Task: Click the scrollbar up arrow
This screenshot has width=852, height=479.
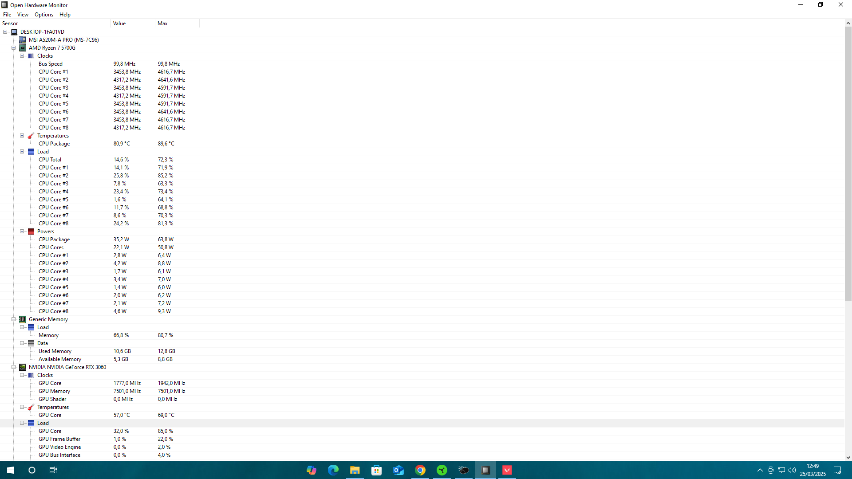Action: [848, 23]
